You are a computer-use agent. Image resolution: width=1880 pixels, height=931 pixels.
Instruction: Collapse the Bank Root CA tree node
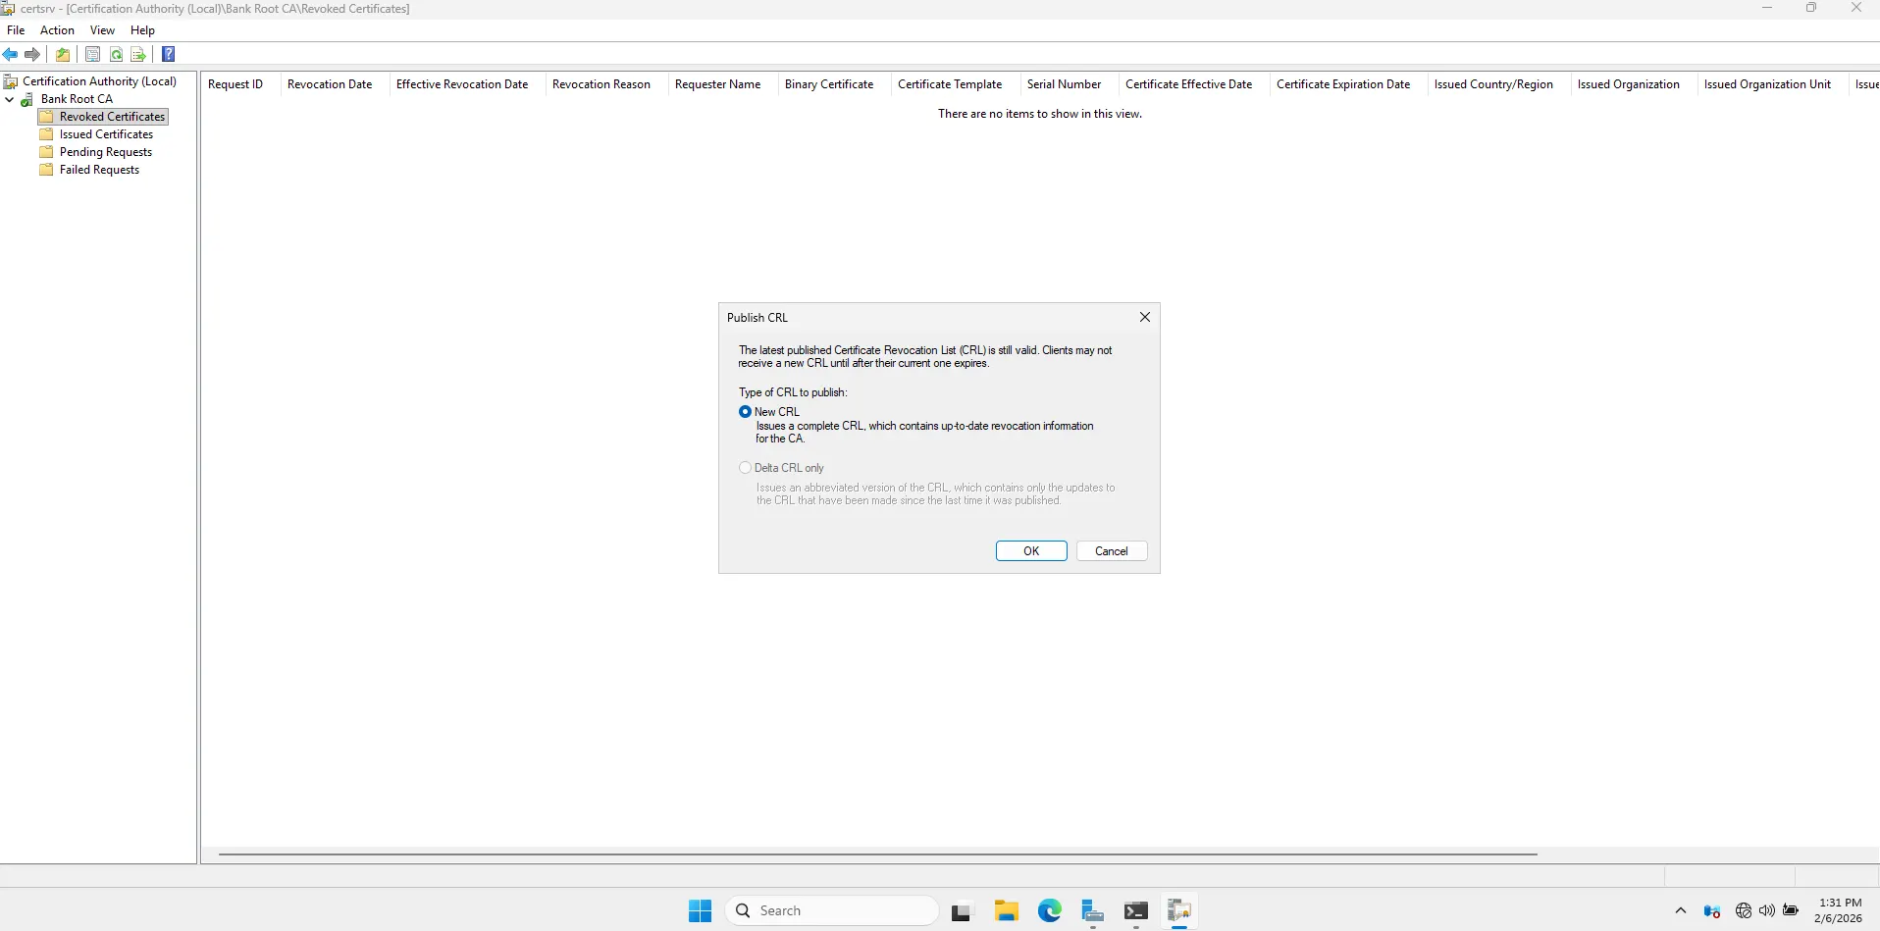pos(10,99)
